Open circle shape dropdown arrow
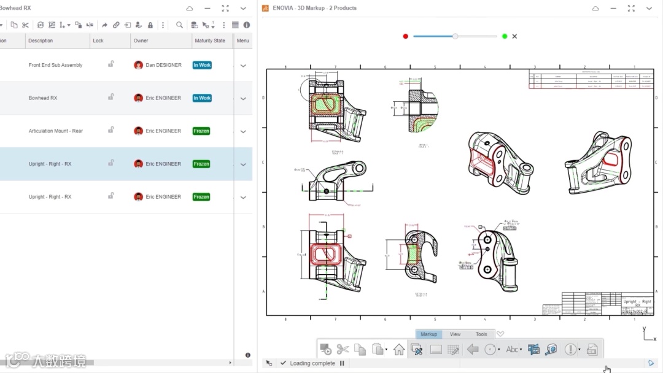This screenshot has height=373, width=663. [499, 350]
